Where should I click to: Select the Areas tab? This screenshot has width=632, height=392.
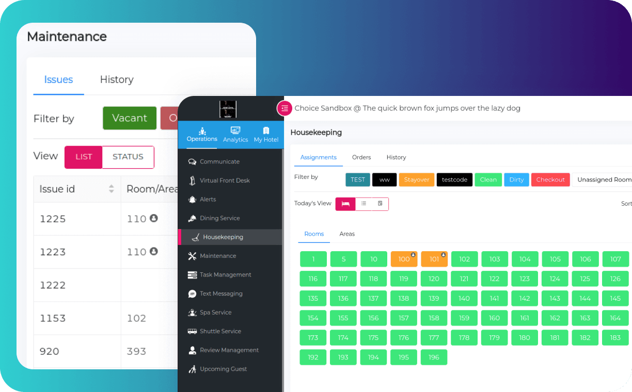pyautogui.click(x=347, y=234)
